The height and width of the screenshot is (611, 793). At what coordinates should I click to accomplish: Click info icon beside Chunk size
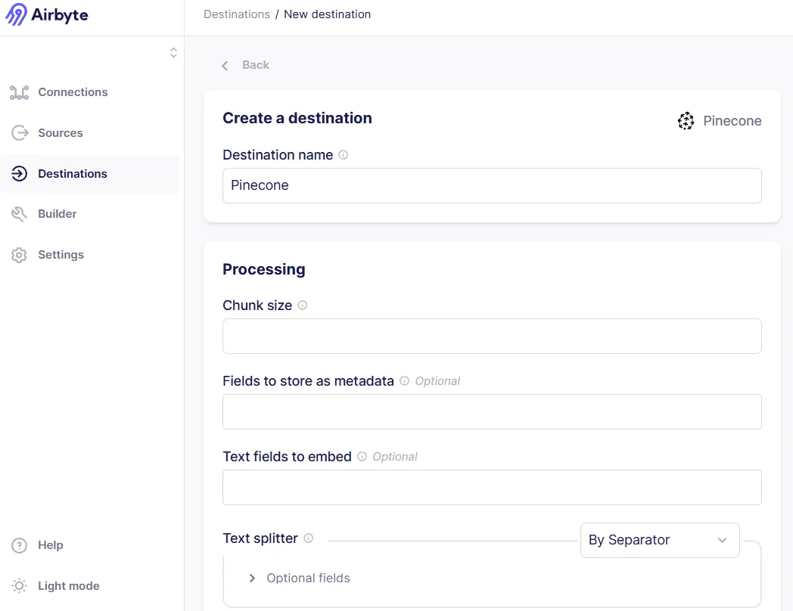(x=303, y=305)
